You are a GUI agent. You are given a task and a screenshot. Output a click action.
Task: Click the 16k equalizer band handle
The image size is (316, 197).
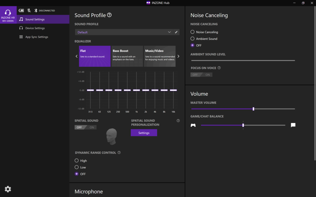coord(173,90)
